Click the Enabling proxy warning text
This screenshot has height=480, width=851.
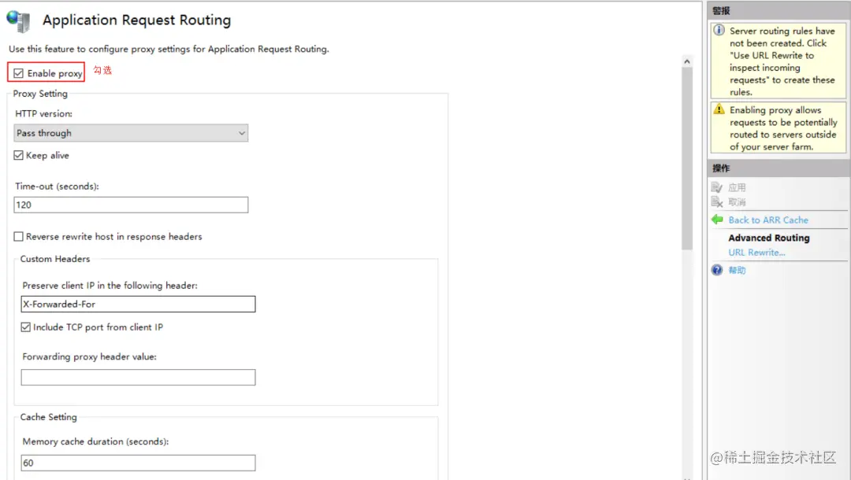[x=783, y=128]
